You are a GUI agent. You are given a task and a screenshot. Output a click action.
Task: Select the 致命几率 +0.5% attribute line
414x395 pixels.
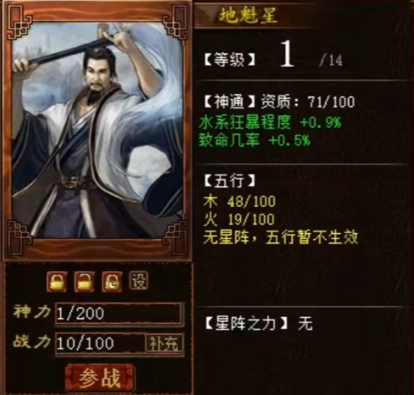254,140
